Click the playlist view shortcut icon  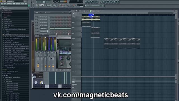[86, 2]
